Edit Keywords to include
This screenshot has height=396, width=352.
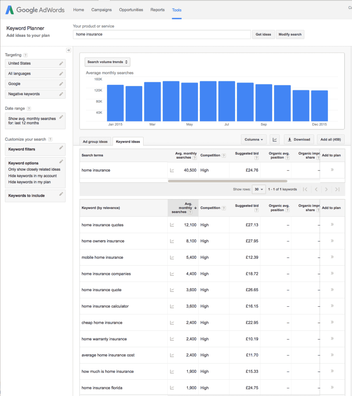tap(61, 194)
